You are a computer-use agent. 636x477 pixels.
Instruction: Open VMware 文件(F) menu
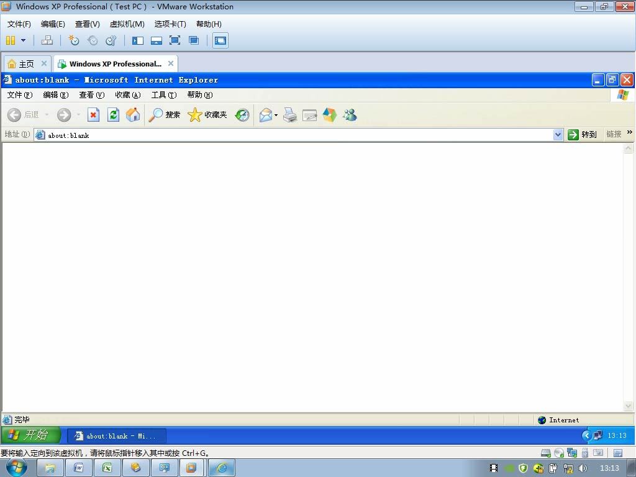(x=19, y=24)
